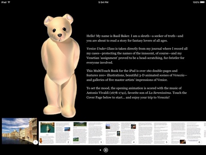Screen dimensions: 206x155
Task: Tap the small bear icon on page 2 thumbnail
Action: click(x=41, y=141)
